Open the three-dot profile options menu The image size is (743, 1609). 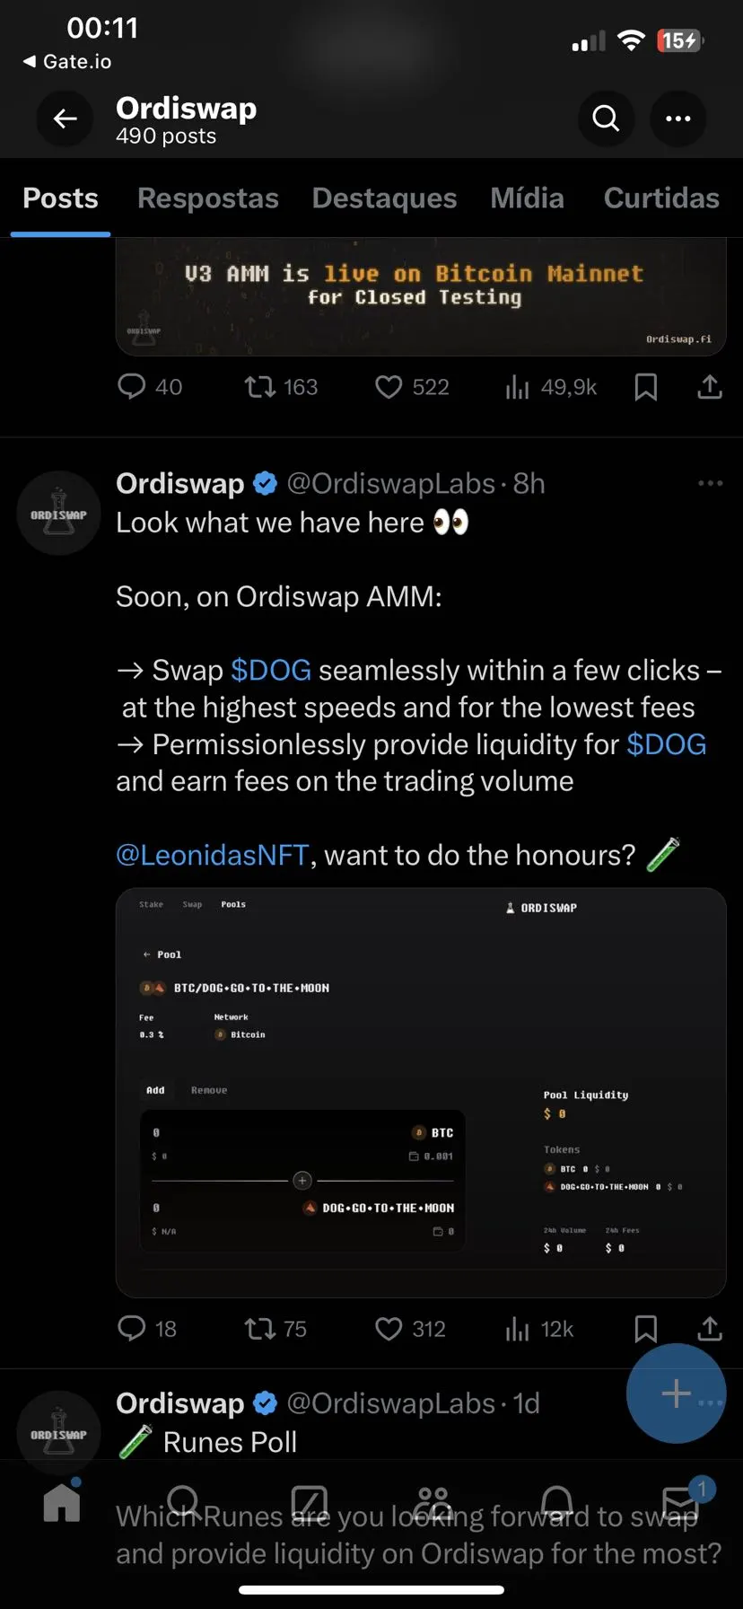[677, 119]
